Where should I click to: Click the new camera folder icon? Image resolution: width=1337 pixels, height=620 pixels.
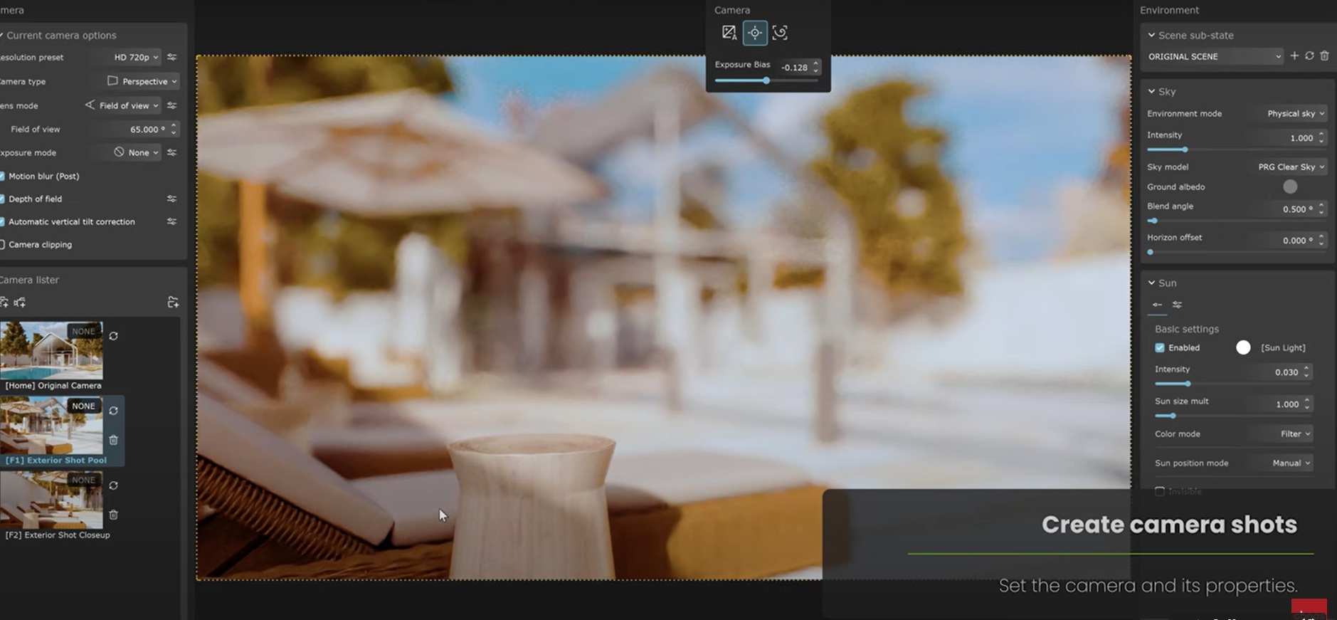(173, 303)
